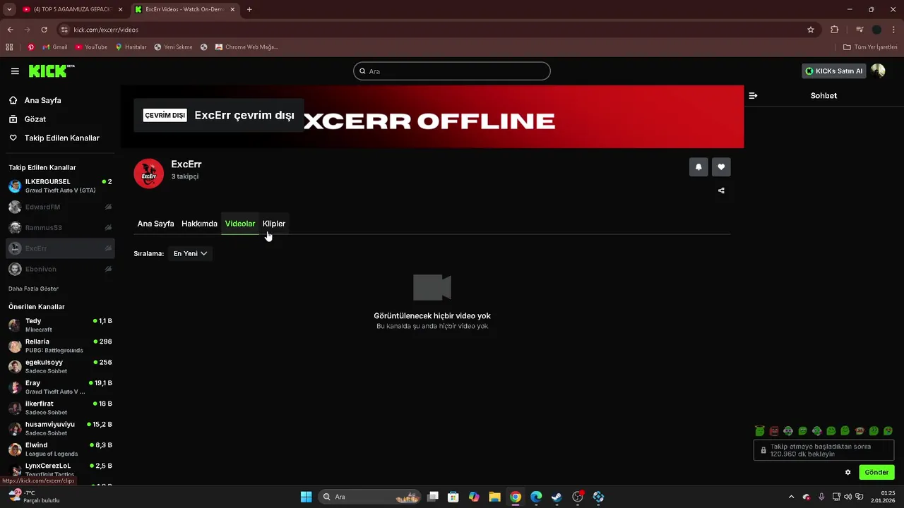Reload the page with refresh icon
Viewport: 904px width, 508px height.
44,30
